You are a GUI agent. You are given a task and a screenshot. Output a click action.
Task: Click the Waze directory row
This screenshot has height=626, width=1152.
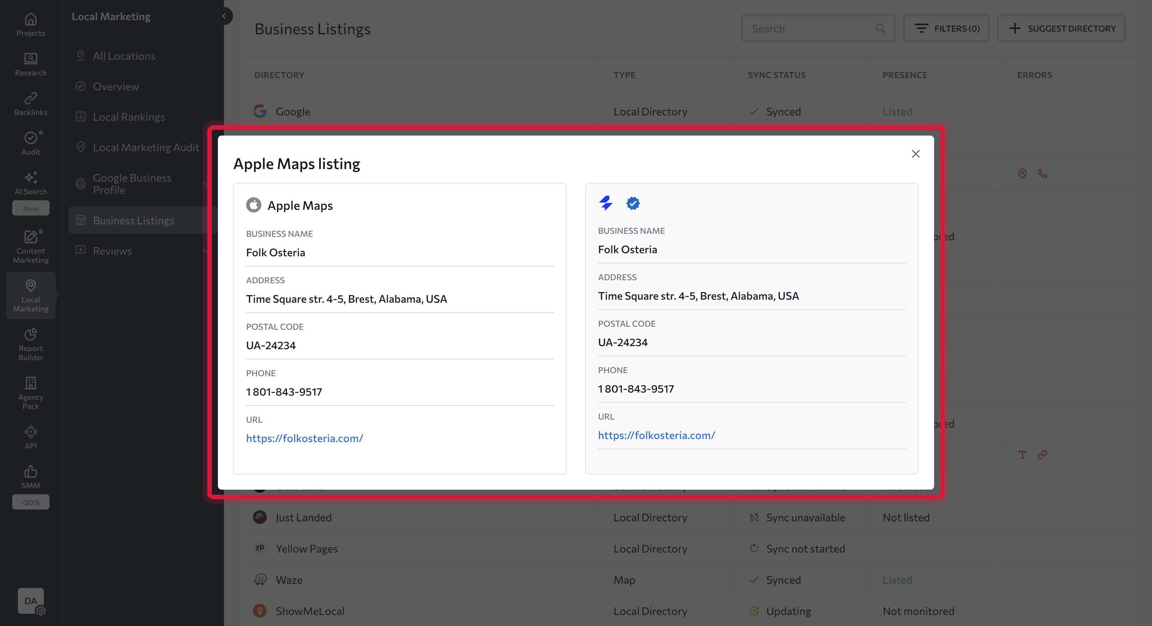pos(687,580)
